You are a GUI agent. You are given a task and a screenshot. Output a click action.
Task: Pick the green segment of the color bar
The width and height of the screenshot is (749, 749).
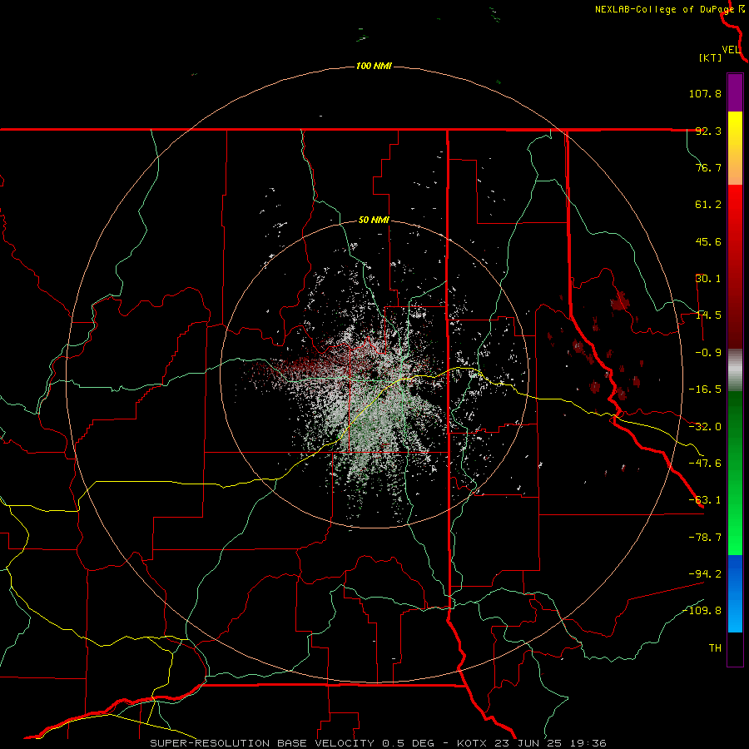[x=735, y=474]
